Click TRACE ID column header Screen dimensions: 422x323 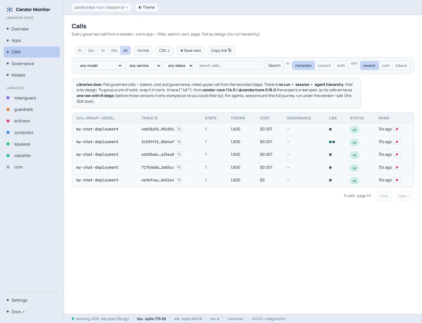click(x=150, y=118)
